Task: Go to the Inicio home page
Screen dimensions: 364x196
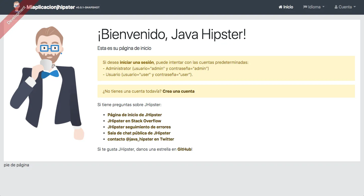Action: (x=286, y=7)
